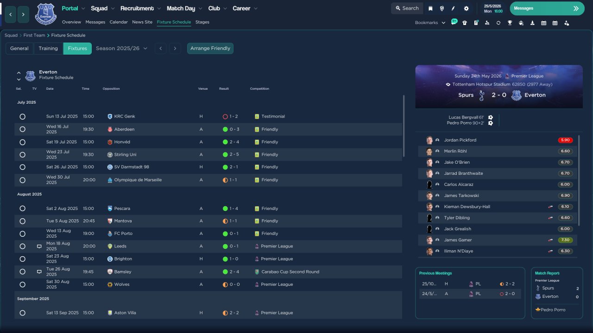Screen dimensions: 593x333
Task: Select the General tab
Action: pyautogui.click(x=19, y=48)
